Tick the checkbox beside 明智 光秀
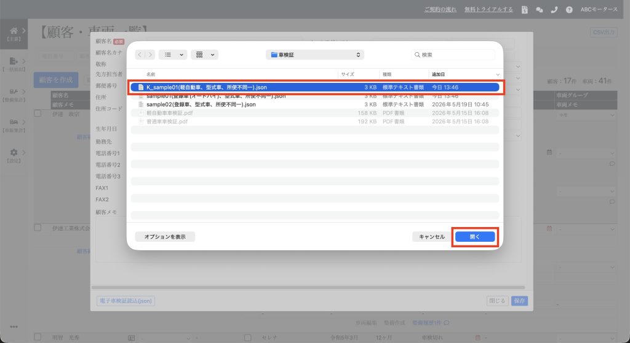The image size is (630, 343). point(38,337)
